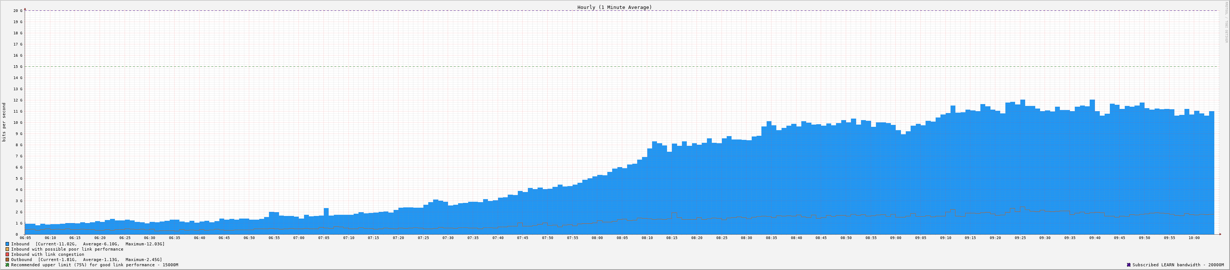Click the '06:05' time axis label
Image resolution: width=1230 pixels, height=270 pixels.
point(25,238)
